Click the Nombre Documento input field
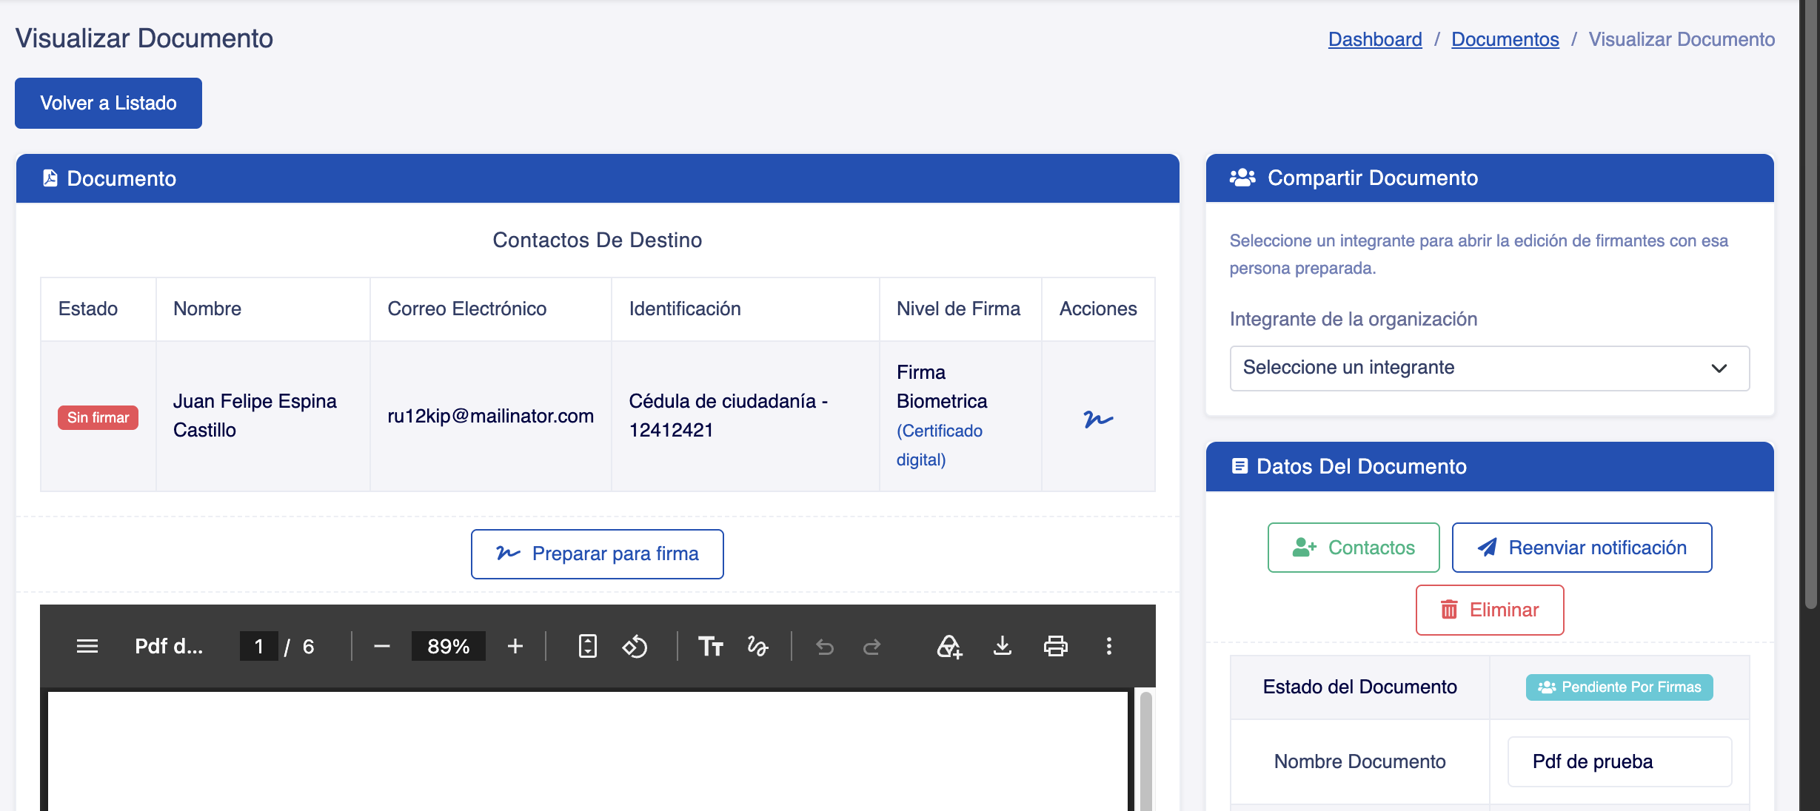The height and width of the screenshot is (811, 1820). pos(1619,761)
